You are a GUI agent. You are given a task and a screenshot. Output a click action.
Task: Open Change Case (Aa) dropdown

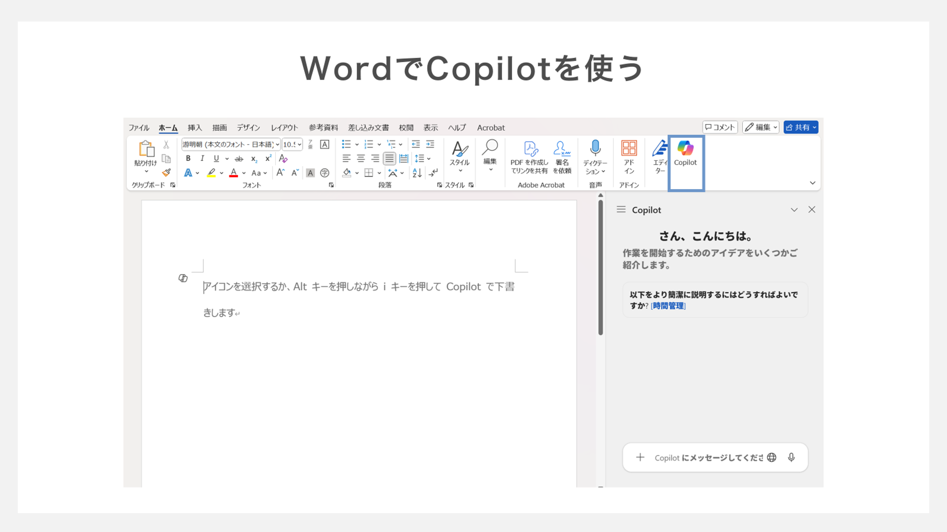pyautogui.click(x=259, y=173)
